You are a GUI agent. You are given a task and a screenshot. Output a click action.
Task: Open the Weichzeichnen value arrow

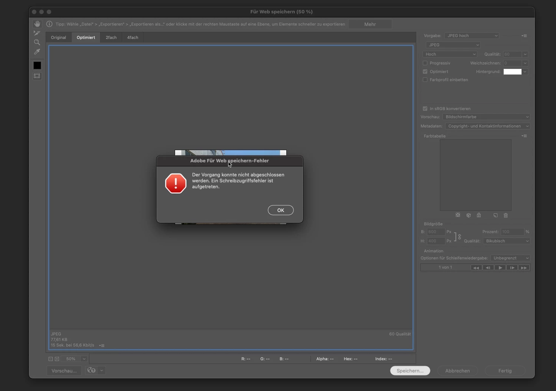(x=525, y=63)
